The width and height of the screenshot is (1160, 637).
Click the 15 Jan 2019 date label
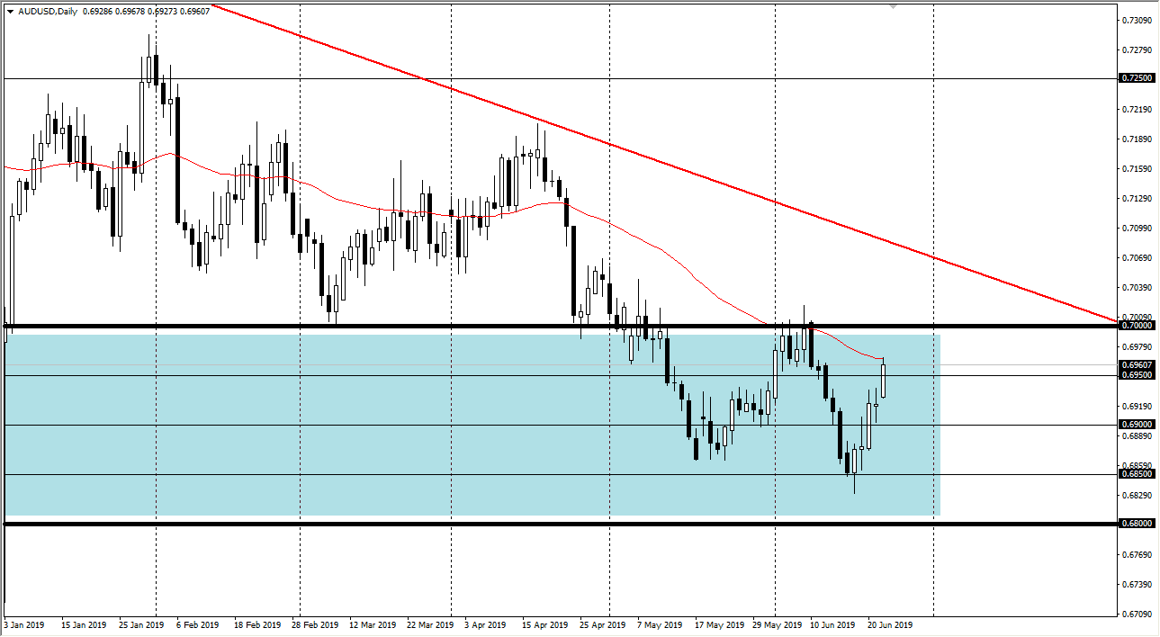click(84, 624)
